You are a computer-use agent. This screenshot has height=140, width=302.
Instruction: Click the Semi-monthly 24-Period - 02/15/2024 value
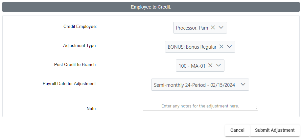click(194, 85)
